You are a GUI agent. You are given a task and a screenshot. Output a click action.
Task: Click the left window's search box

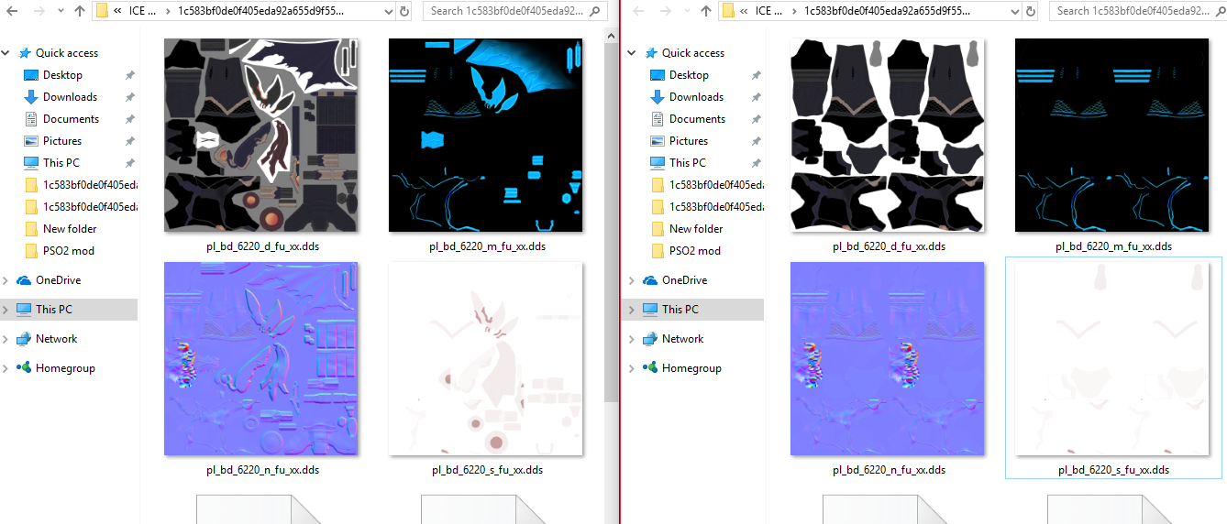click(x=514, y=12)
